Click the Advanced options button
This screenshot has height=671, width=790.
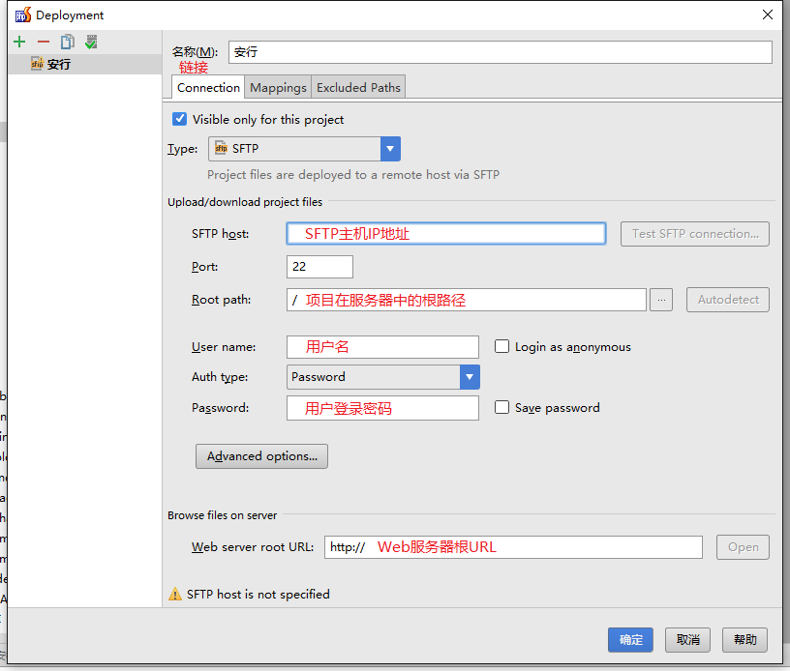[261, 456]
